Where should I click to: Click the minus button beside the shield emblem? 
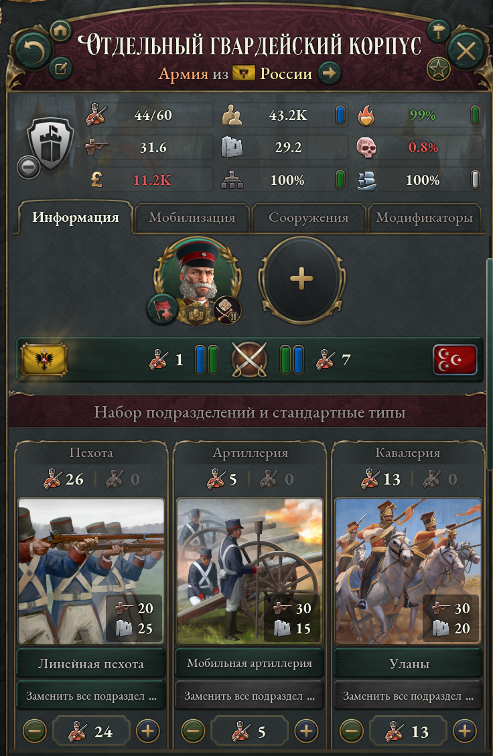pos(28,168)
